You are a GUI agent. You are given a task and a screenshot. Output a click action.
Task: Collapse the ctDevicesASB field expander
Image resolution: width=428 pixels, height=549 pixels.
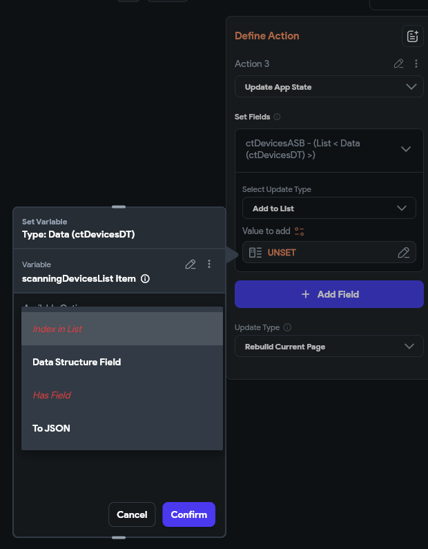coord(406,149)
